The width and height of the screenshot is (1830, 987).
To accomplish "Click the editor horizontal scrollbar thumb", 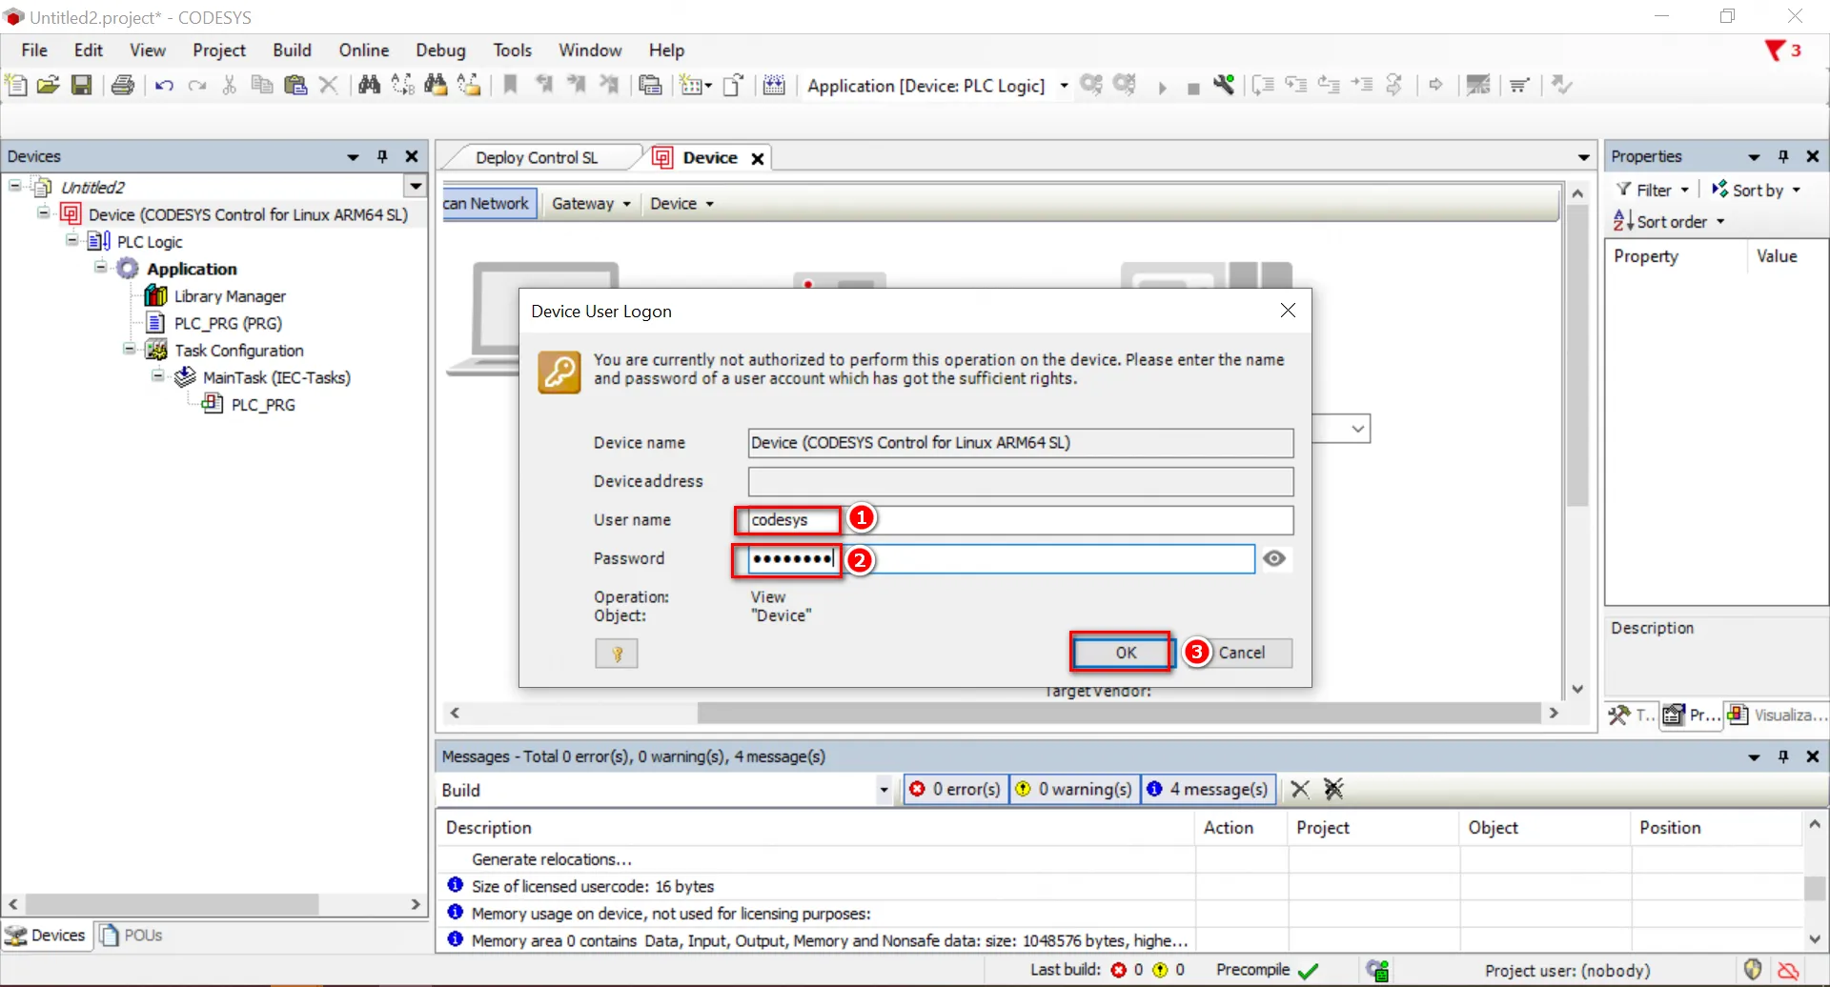I will coord(1118,713).
